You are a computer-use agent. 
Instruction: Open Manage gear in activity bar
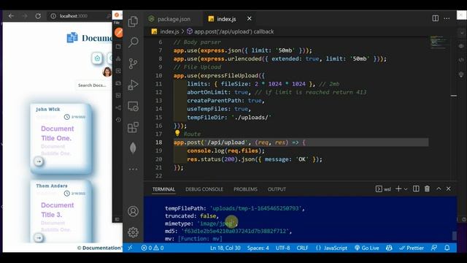tap(133, 232)
